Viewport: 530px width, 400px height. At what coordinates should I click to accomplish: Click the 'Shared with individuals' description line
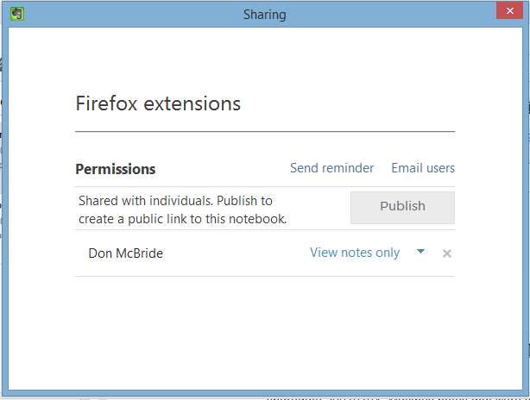(175, 201)
